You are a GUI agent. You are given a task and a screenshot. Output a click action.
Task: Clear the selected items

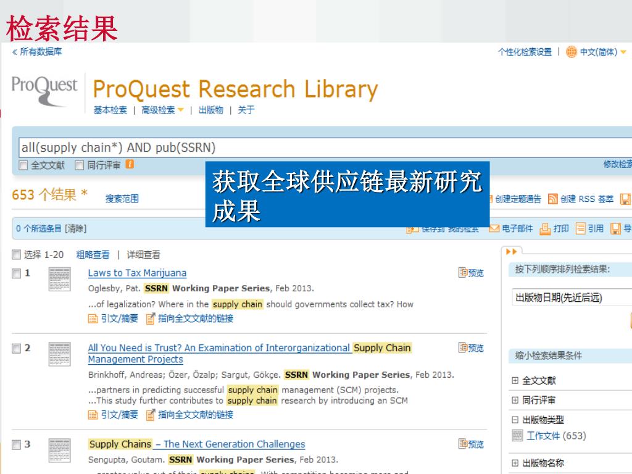75,228
